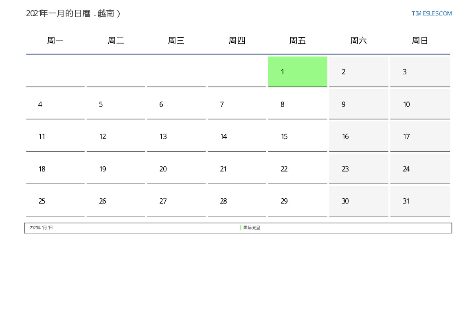This screenshot has height=336, width=476.
Task: Choose Saturday the 23rd cell
Action: pyautogui.click(x=358, y=169)
